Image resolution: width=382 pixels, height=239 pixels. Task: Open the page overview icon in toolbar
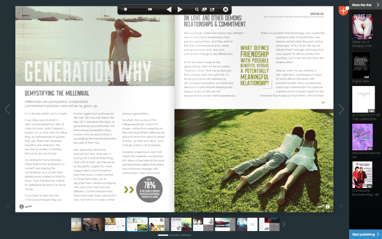(204, 10)
